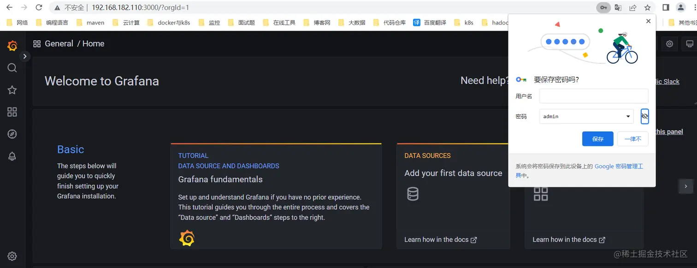Click the translate page icon in address bar
697x268 pixels.
618,7
